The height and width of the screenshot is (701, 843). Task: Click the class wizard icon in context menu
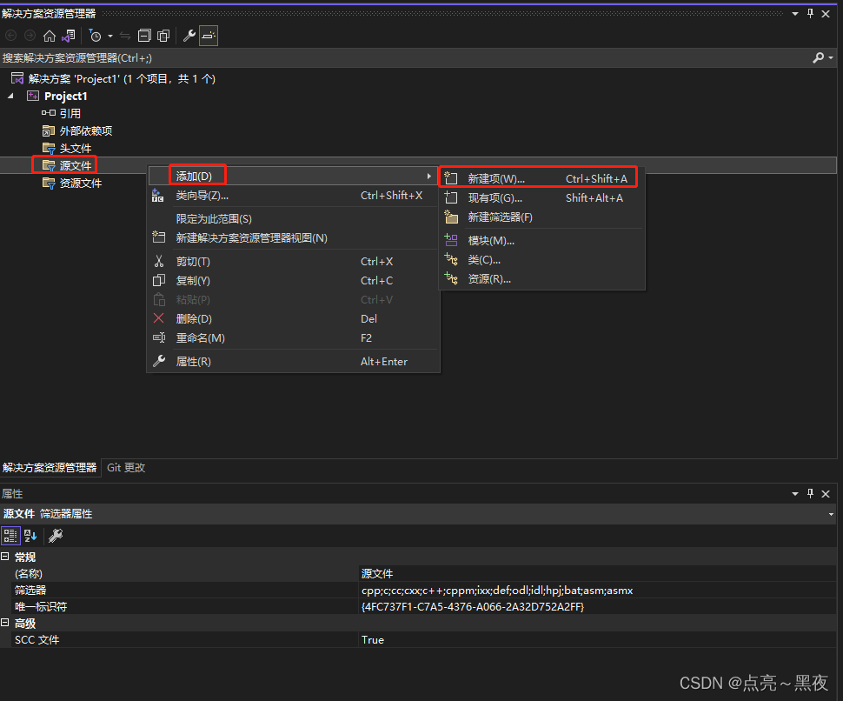coord(157,196)
